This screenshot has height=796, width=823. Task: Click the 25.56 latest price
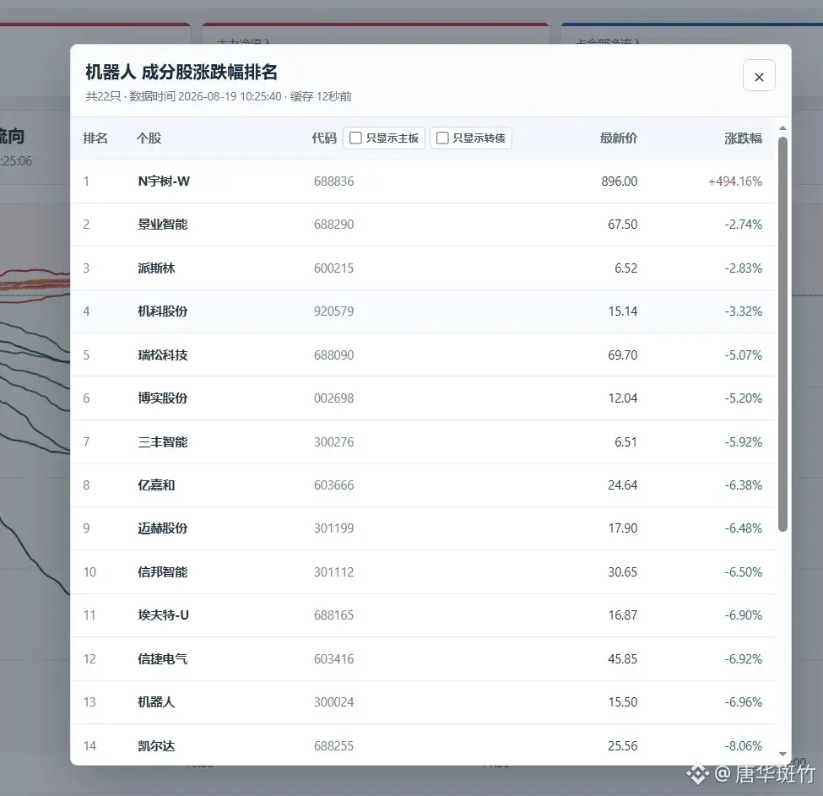[622, 746]
